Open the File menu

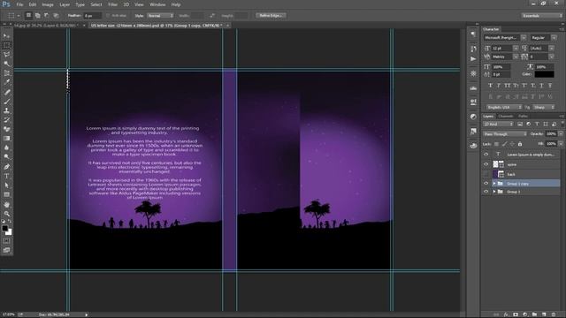(19, 4)
